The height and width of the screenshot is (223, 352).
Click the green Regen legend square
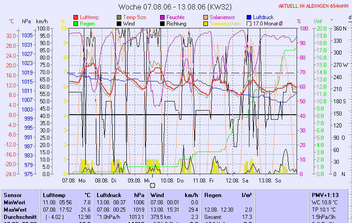(x=76, y=23)
